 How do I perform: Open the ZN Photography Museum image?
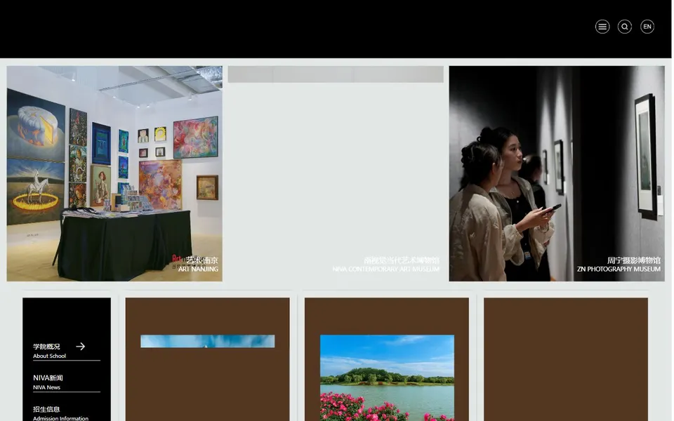[x=557, y=173]
